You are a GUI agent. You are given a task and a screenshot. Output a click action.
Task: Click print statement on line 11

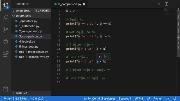tap(86, 49)
